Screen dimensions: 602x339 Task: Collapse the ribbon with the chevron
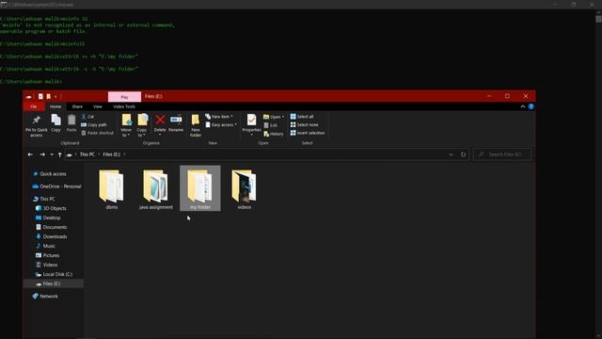click(523, 106)
